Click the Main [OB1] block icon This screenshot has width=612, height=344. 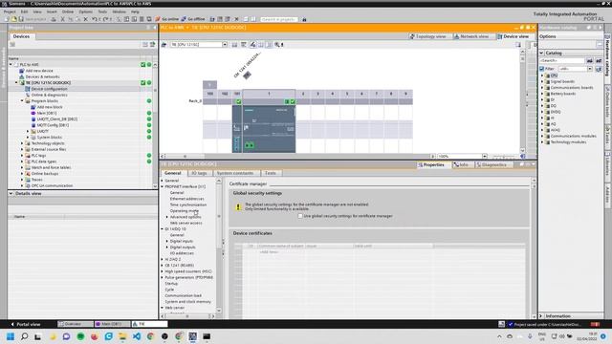pos(33,113)
